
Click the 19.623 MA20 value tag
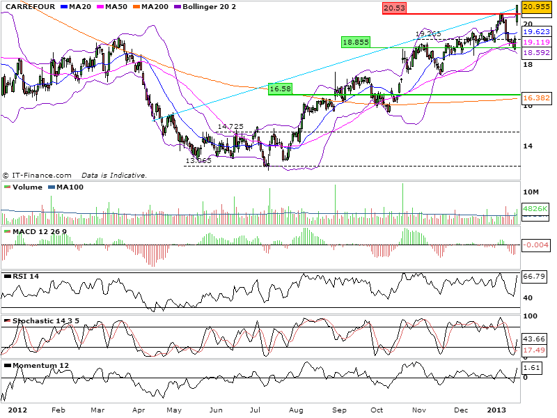coord(536,31)
